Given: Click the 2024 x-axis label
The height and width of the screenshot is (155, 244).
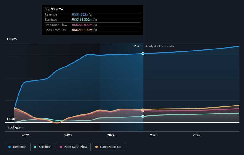Looking at the screenshot, I should point(111,135).
